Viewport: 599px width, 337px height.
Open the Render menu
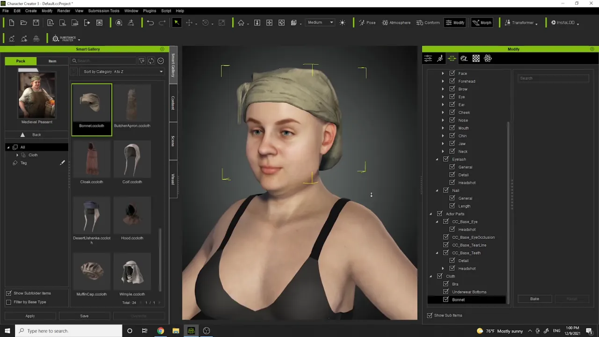pos(64,11)
